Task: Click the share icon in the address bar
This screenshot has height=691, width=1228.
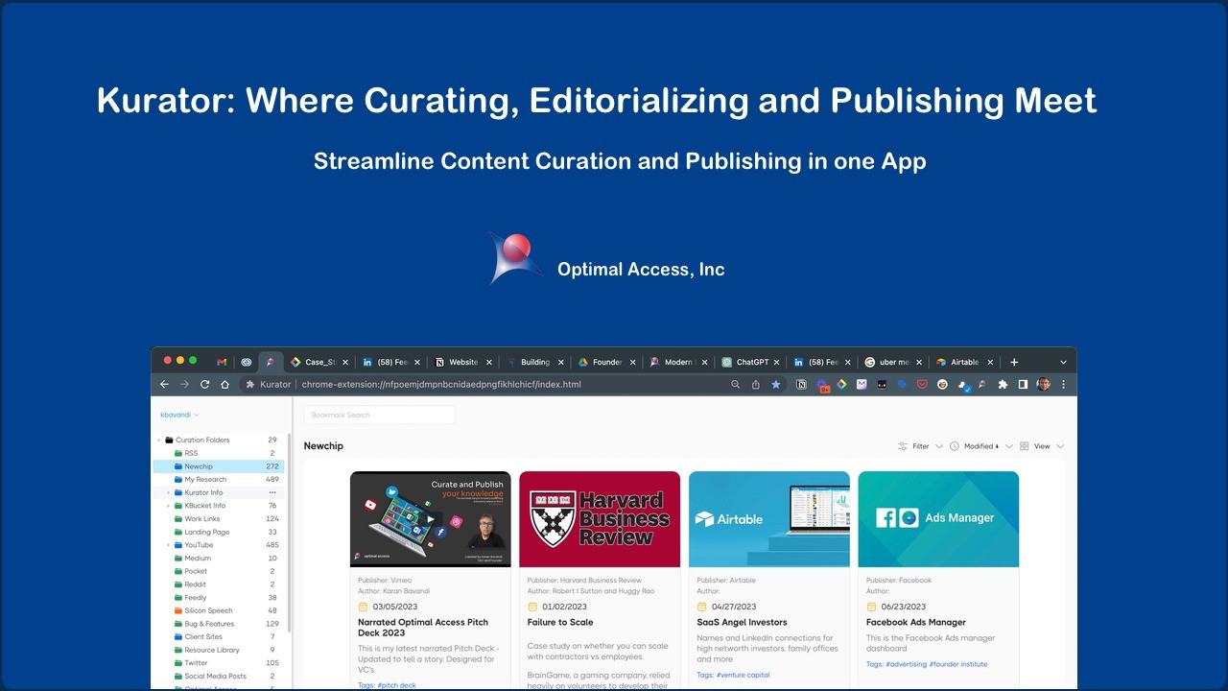Action: tap(756, 384)
